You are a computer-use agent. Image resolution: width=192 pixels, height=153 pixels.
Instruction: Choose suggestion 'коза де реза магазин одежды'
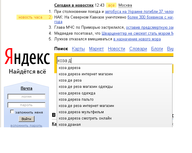pos(115,87)
